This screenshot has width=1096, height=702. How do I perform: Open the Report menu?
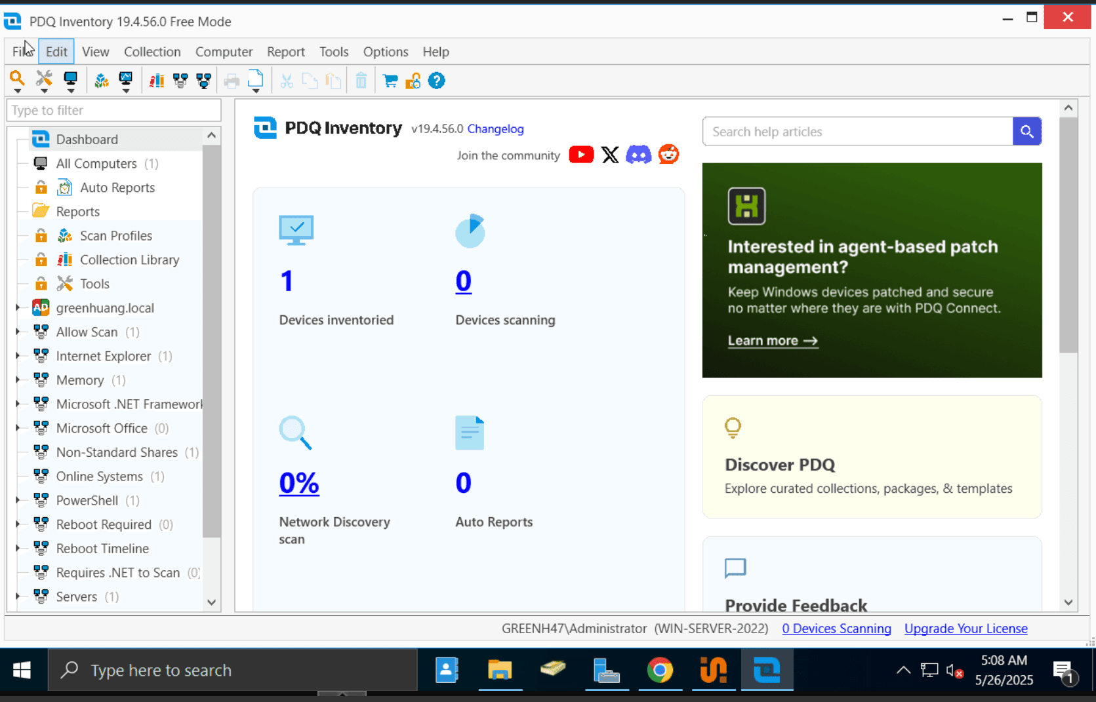pyautogui.click(x=286, y=52)
